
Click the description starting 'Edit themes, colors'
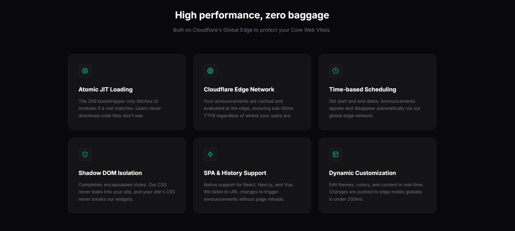click(x=376, y=192)
